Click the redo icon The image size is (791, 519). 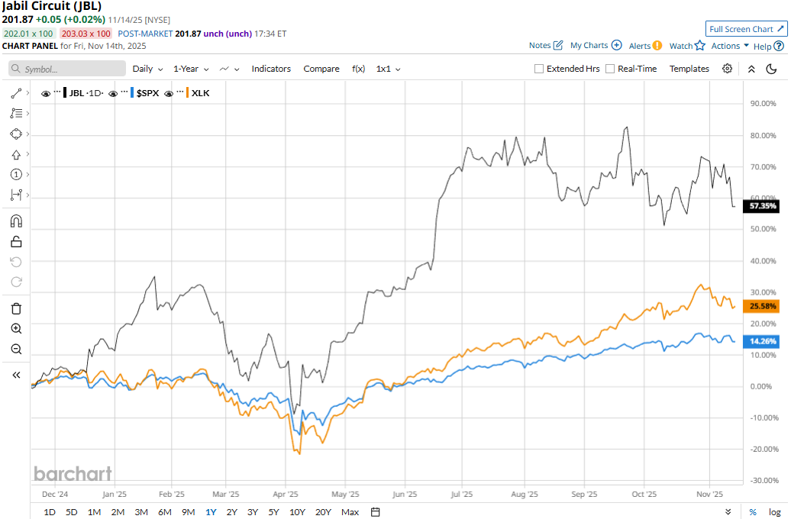tap(16, 282)
